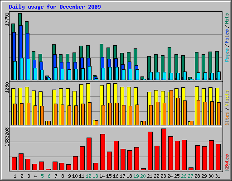232x181 pixels.
Task: Click the green weekend day label 27
Action: (190, 176)
